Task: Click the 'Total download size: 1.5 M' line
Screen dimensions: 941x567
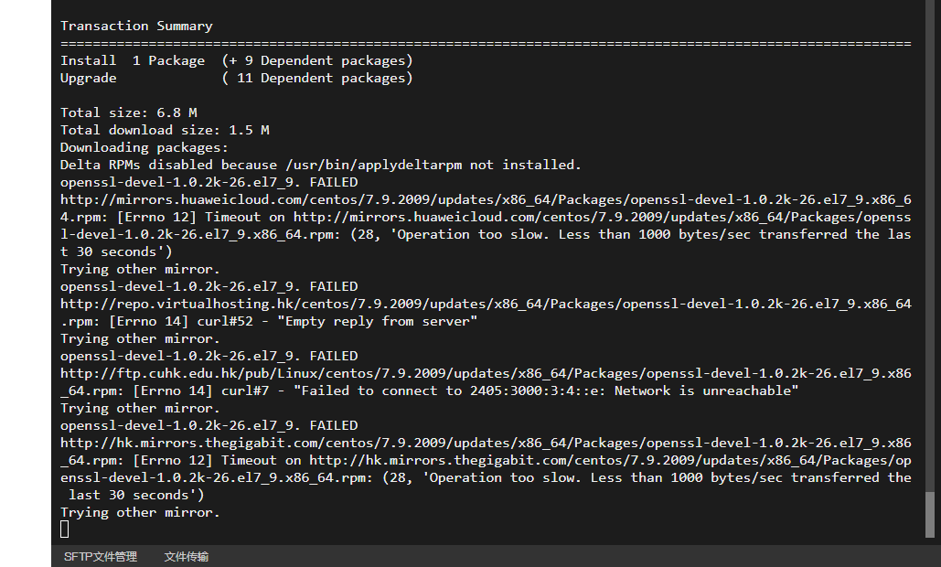Action: (x=165, y=130)
